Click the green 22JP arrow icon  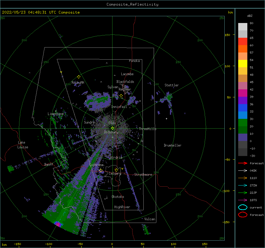pos(243,193)
